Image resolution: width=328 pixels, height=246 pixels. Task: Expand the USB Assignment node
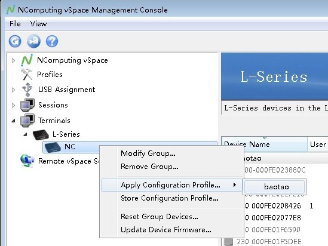pos(13,90)
